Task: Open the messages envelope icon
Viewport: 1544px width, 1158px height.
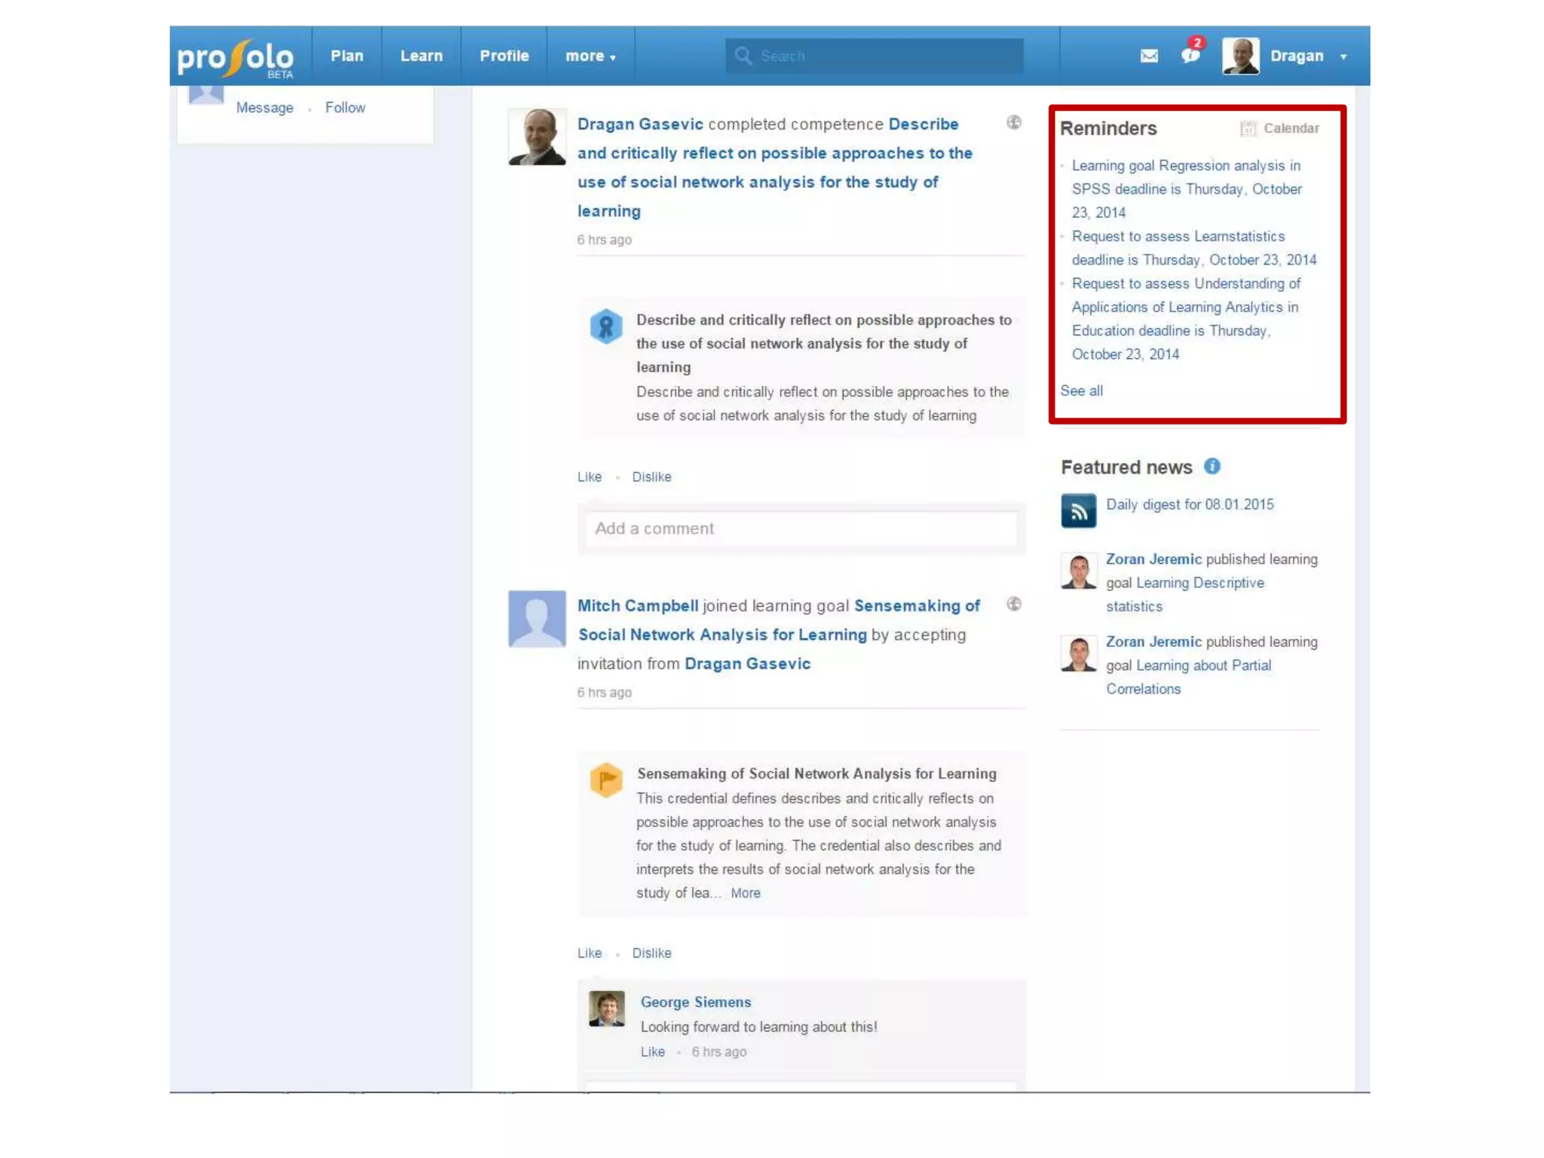Action: tap(1148, 56)
